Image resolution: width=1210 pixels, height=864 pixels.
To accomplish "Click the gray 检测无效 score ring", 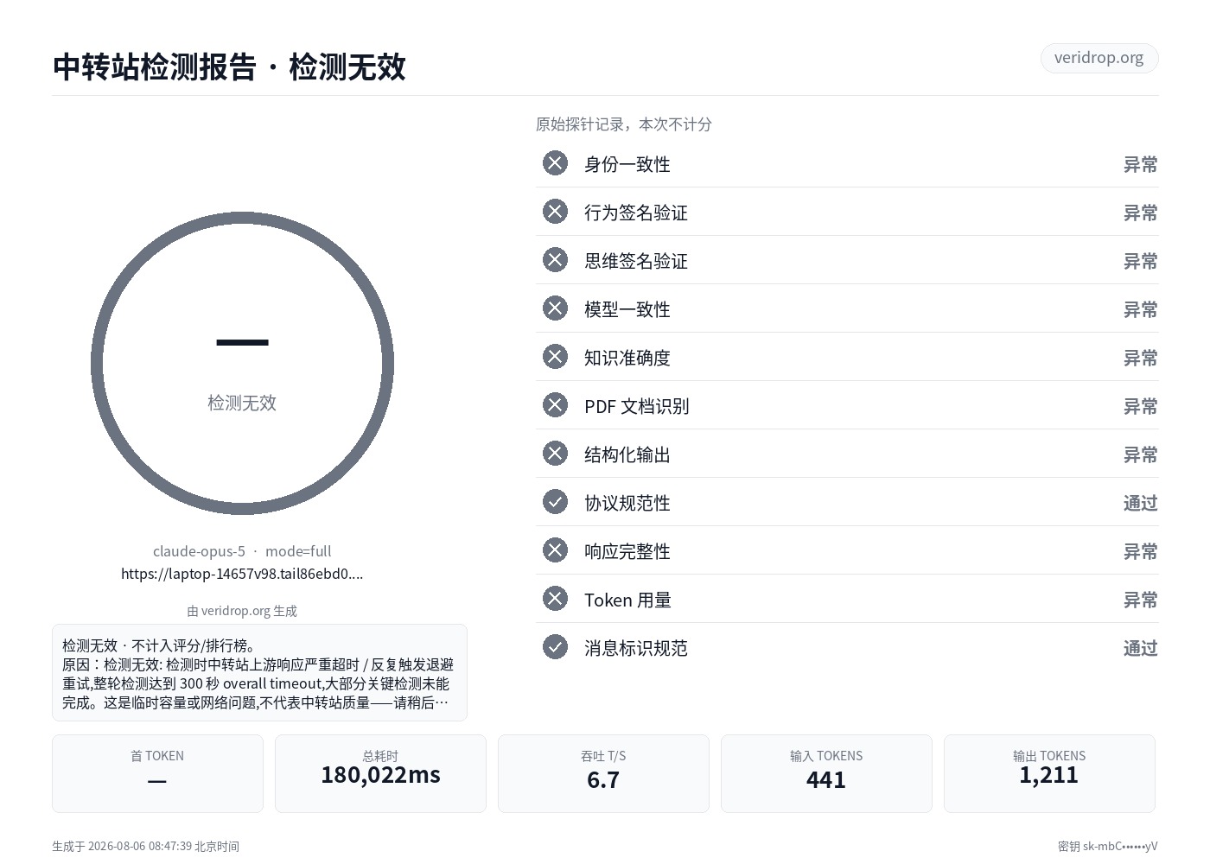I will pyautogui.click(x=242, y=363).
